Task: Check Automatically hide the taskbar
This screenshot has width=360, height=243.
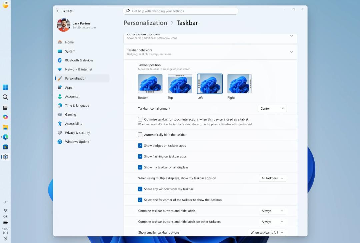Action: 140,135
